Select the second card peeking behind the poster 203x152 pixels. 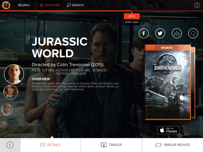[193, 82]
